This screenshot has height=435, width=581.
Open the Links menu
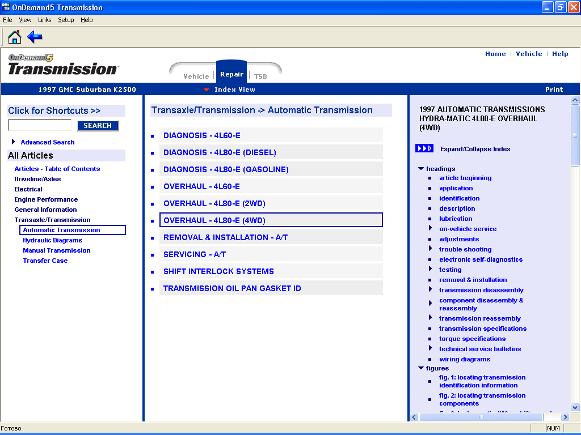point(44,20)
